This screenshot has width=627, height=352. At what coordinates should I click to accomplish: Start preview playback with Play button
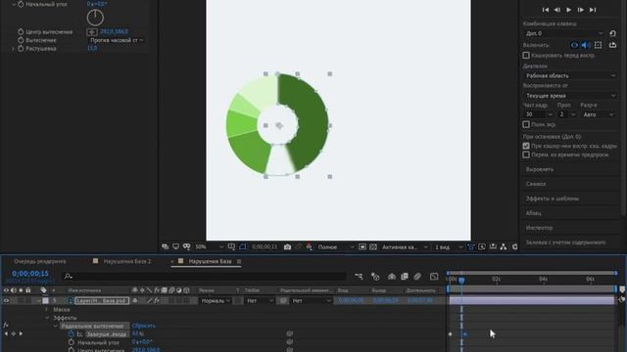pos(568,10)
